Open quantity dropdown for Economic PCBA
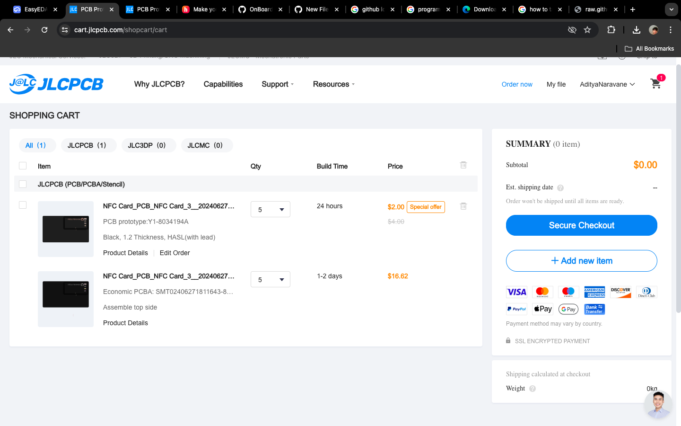Image resolution: width=681 pixels, height=426 pixels. coord(271,279)
